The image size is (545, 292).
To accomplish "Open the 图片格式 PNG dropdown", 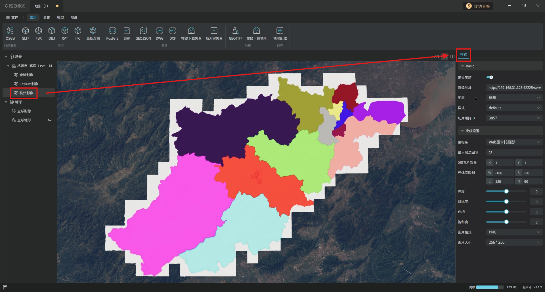I will click(514, 232).
